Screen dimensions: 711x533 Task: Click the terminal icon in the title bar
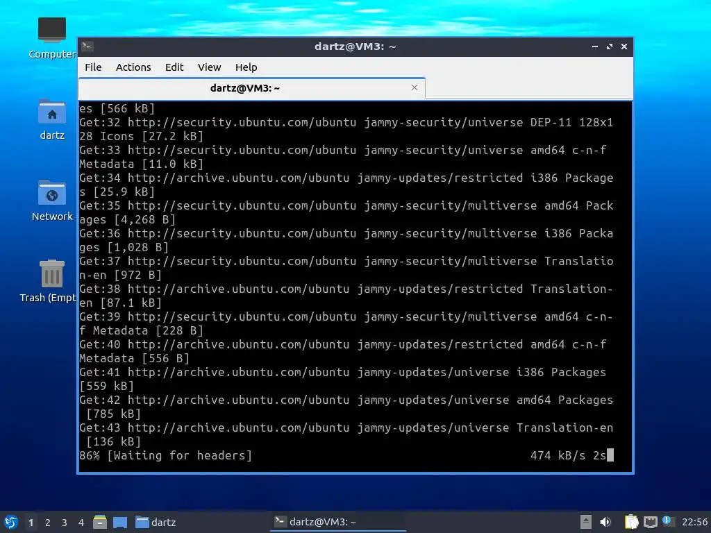click(x=87, y=46)
